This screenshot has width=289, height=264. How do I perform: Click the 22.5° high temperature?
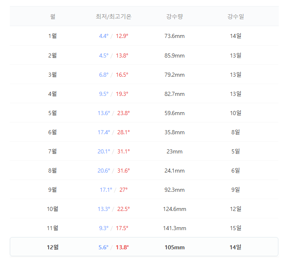point(123,209)
